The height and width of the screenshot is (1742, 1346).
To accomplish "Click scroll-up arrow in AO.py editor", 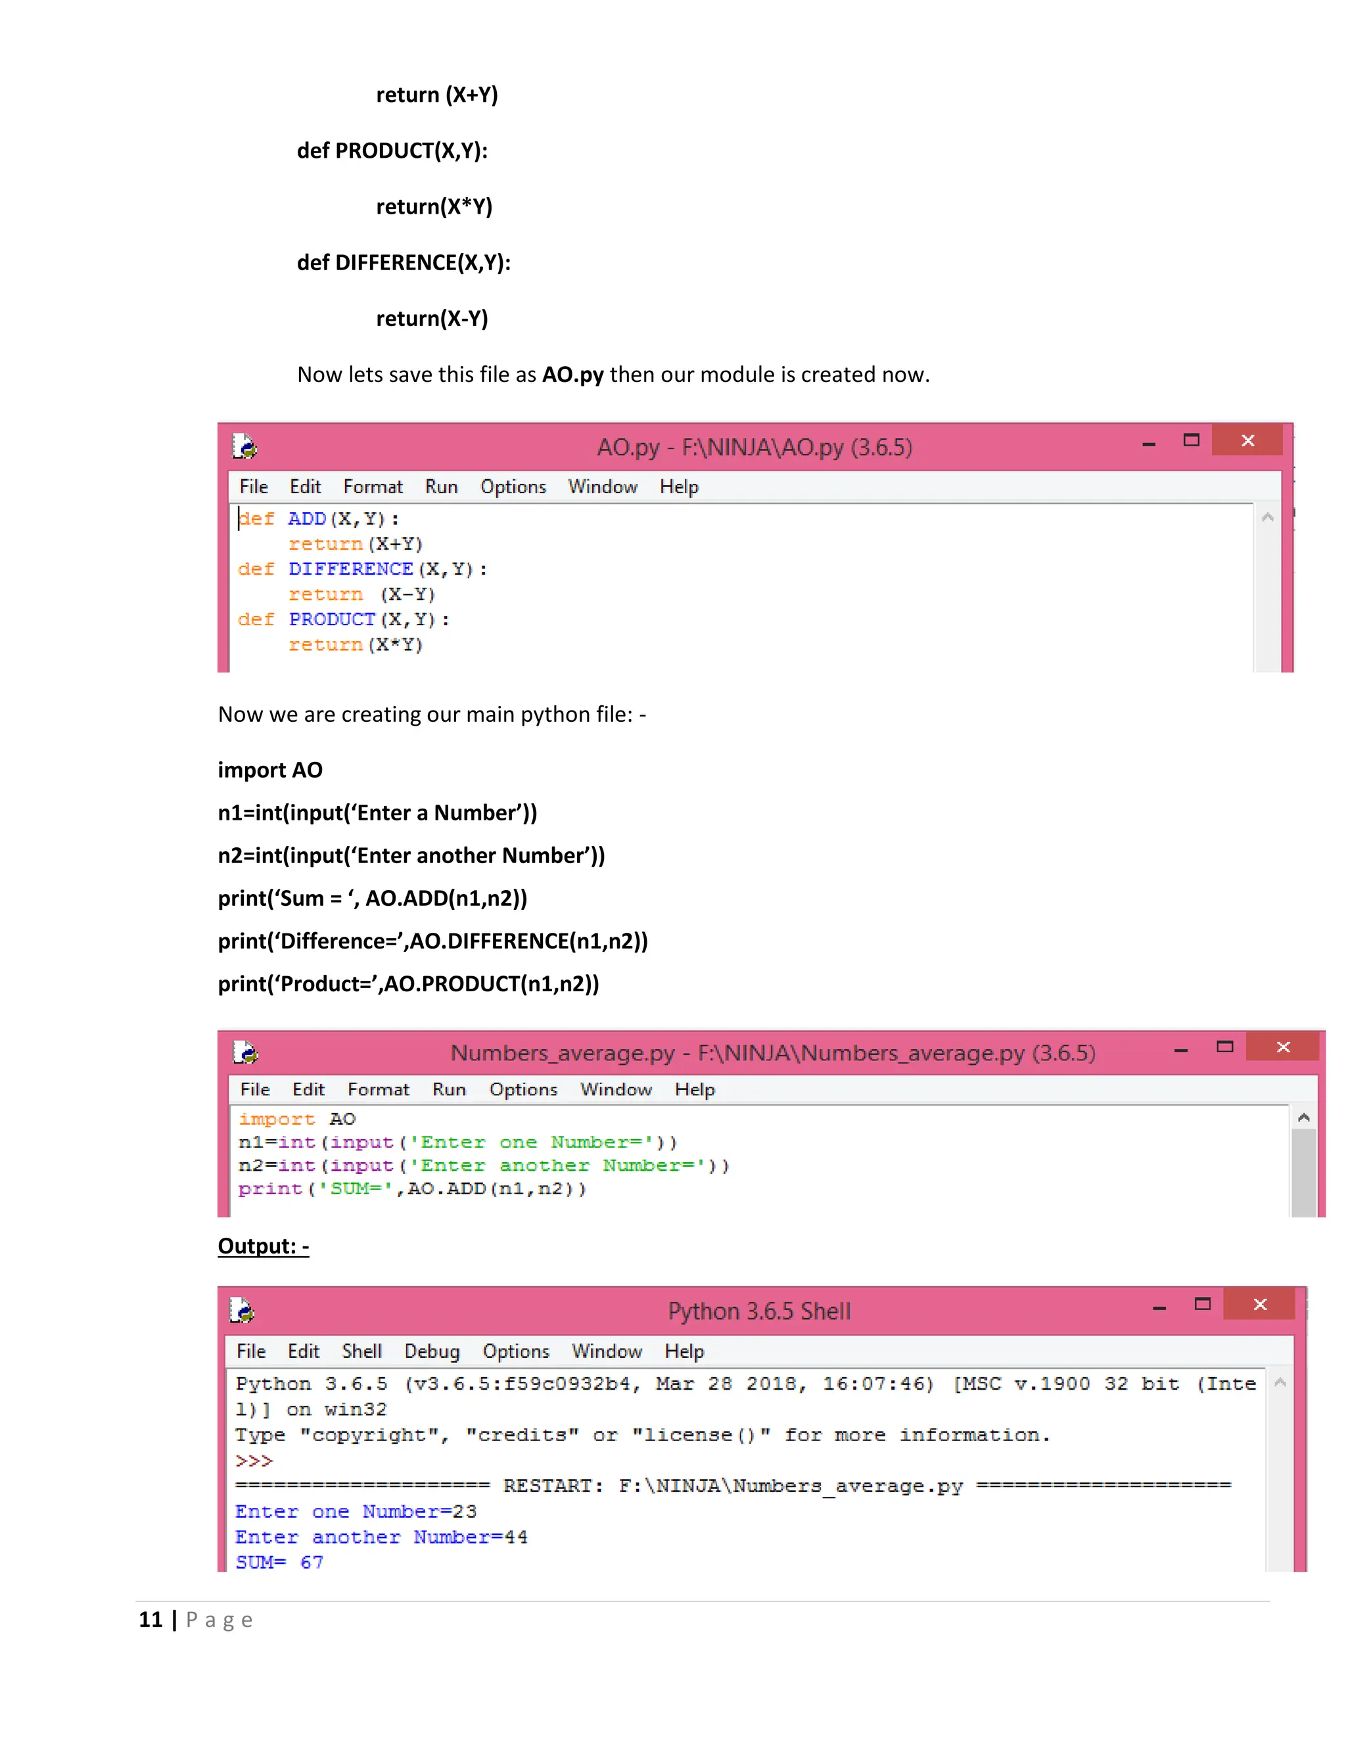I will click(1268, 517).
